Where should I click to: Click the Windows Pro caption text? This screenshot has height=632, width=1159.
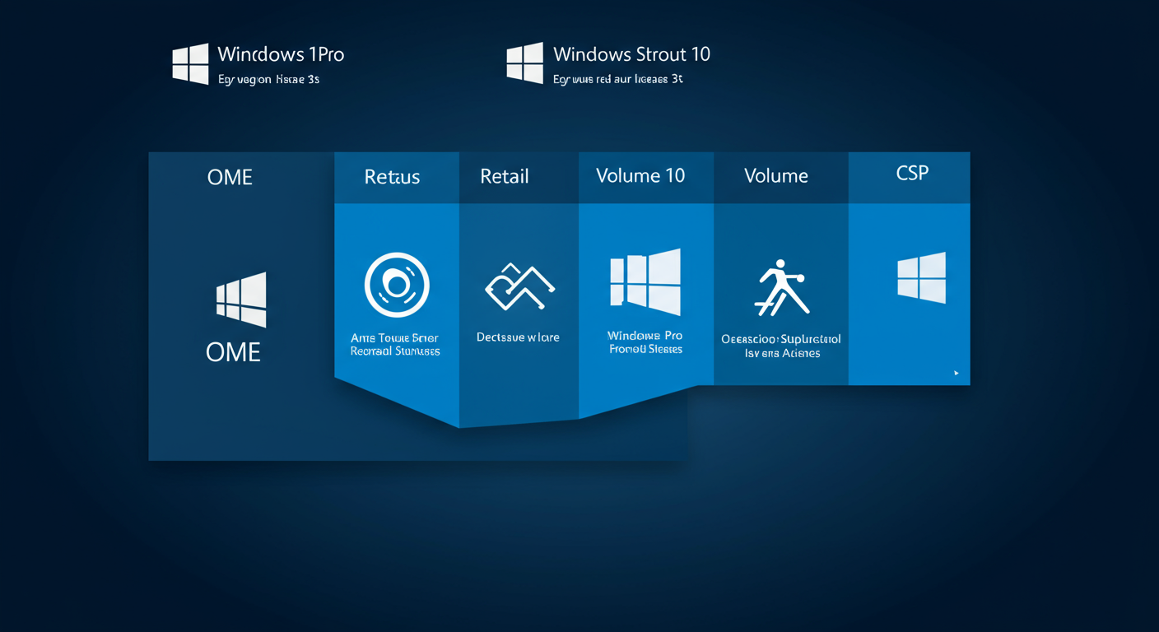pyautogui.click(x=645, y=342)
